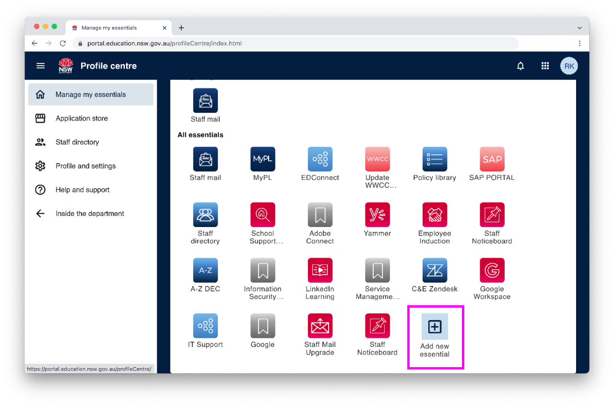Open the Chrome three-dot menu
The image size is (614, 406).
[x=579, y=43]
